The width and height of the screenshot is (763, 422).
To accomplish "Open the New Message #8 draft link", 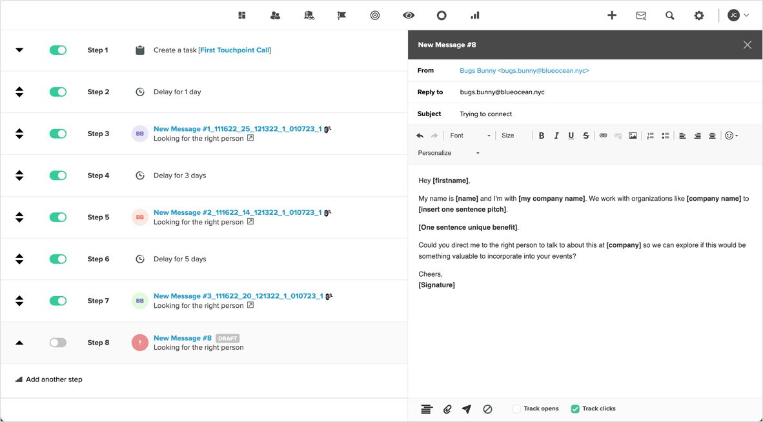I will pyautogui.click(x=183, y=338).
